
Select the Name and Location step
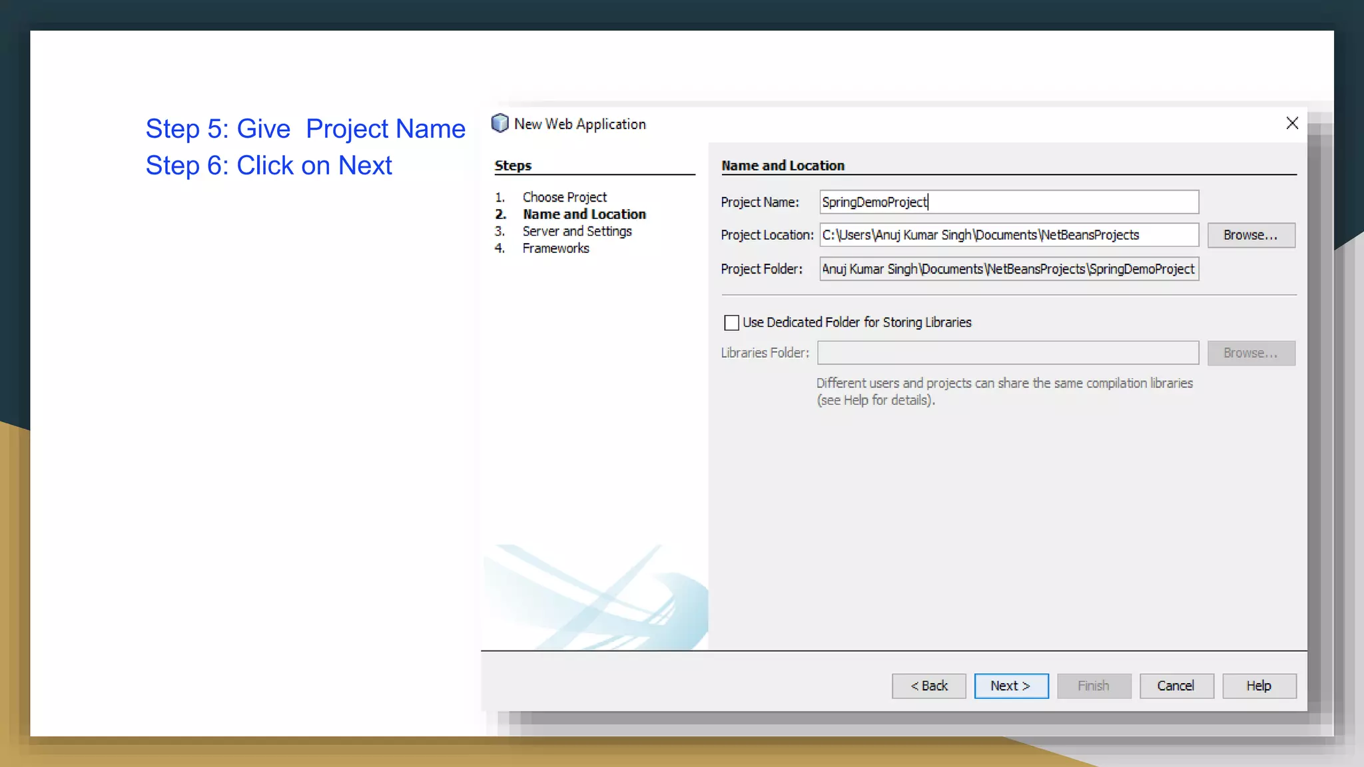click(x=584, y=214)
